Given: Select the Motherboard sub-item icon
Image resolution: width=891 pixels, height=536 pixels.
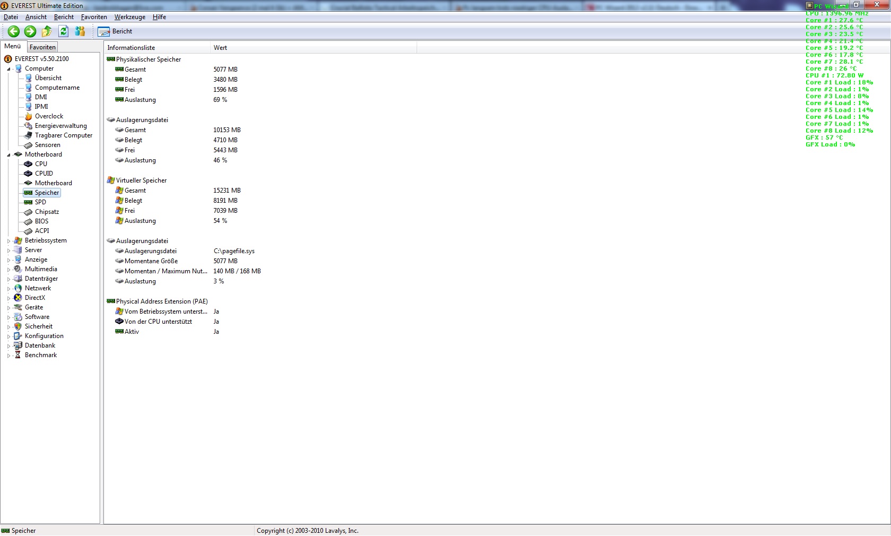Looking at the screenshot, I should (29, 183).
